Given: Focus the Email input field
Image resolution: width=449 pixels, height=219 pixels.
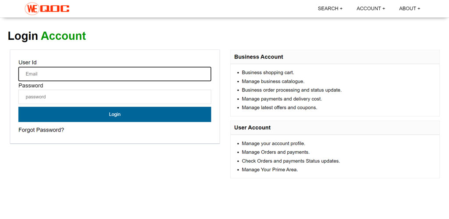Looking at the screenshot, I should [114, 74].
